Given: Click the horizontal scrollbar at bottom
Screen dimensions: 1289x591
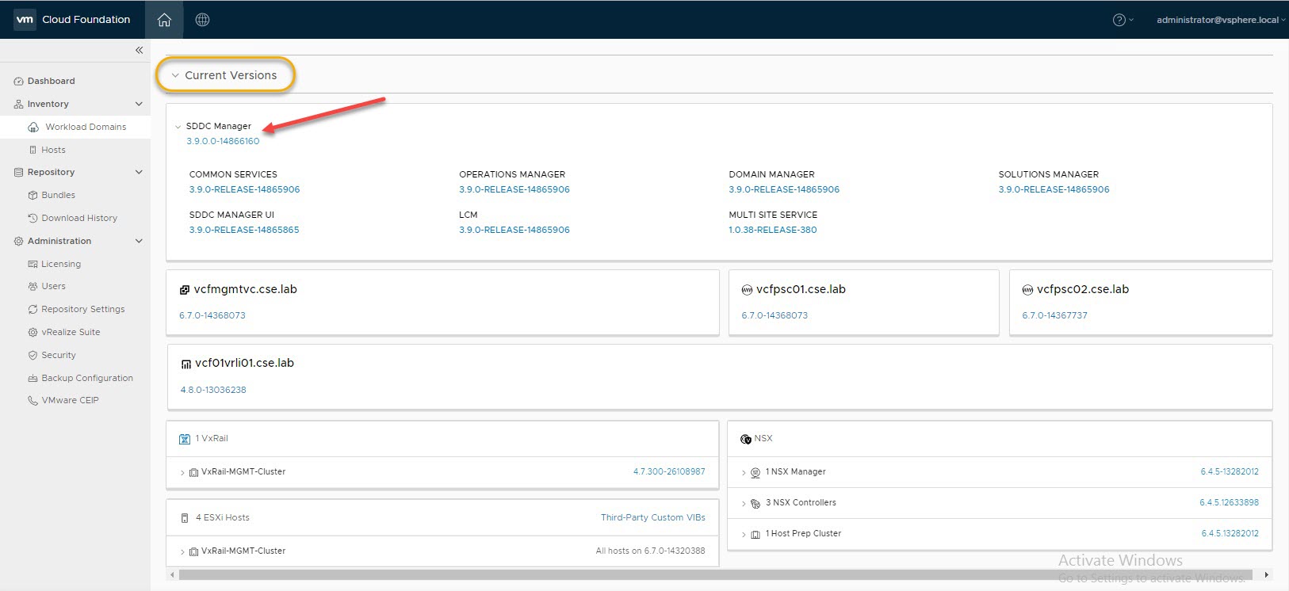Looking at the screenshot, I should point(713,574).
